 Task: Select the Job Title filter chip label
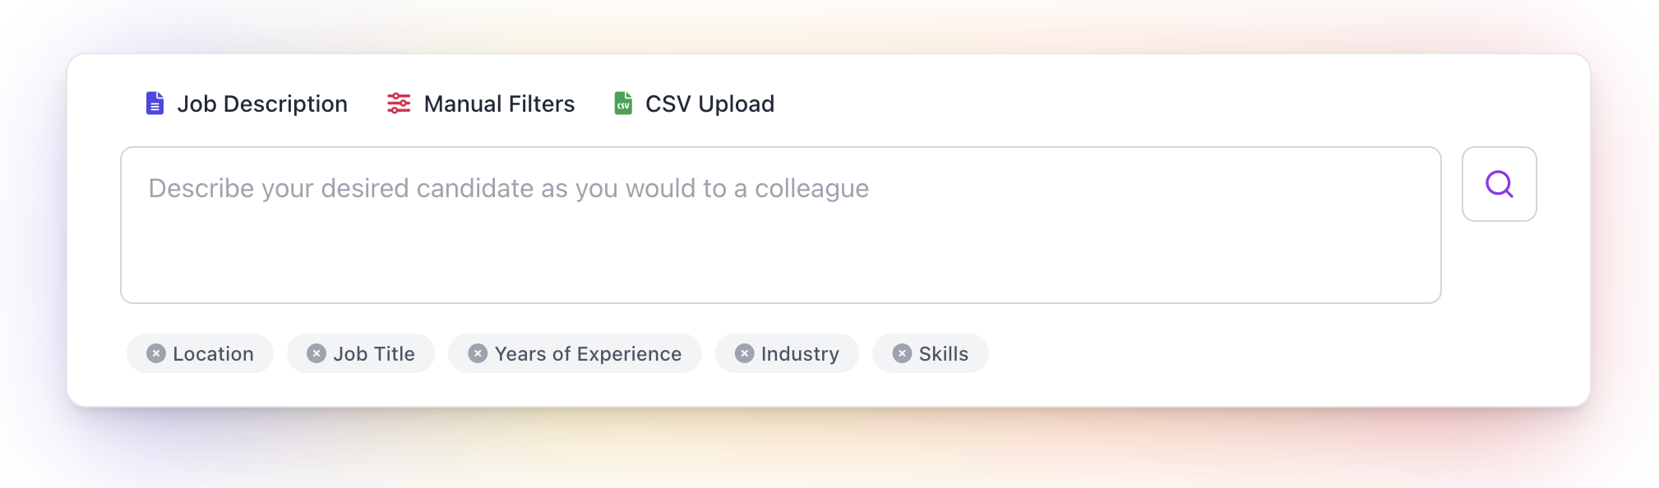coord(374,354)
